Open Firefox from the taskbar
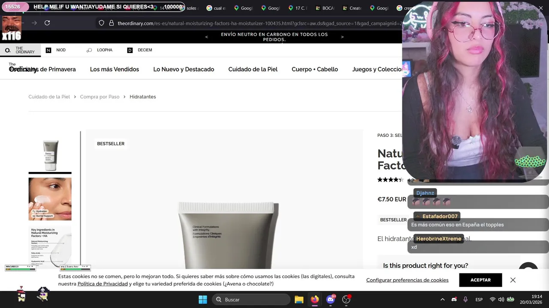 [315, 299]
